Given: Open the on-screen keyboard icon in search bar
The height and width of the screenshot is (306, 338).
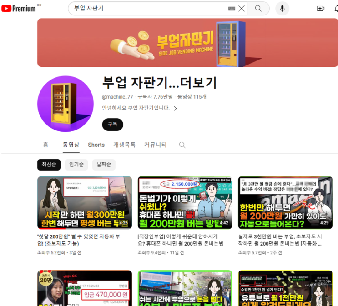Looking at the screenshot, I should pos(232,9).
